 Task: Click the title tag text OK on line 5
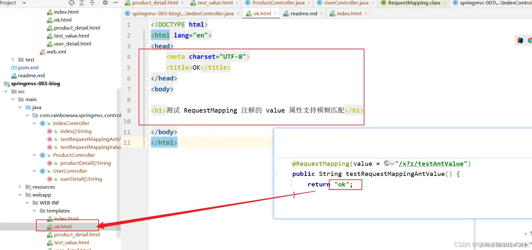point(197,67)
